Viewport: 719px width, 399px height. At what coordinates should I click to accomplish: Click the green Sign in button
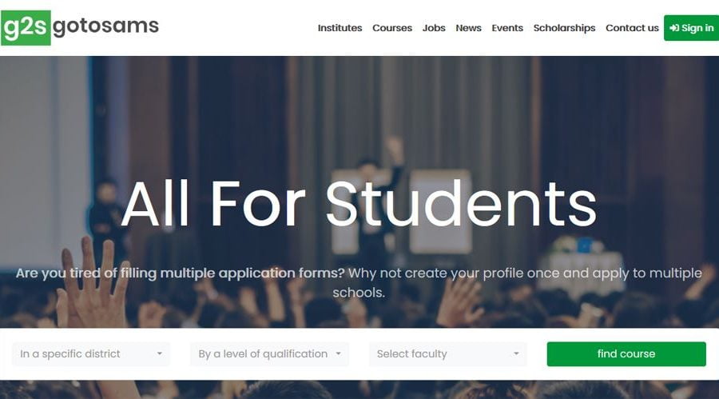pyautogui.click(x=692, y=28)
